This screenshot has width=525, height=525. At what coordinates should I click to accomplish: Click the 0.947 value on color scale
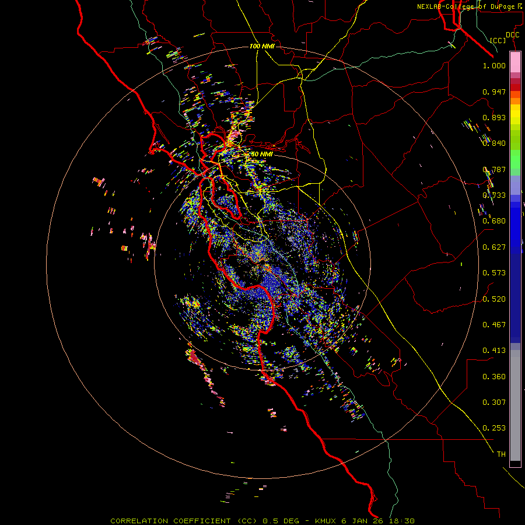click(494, 92)
